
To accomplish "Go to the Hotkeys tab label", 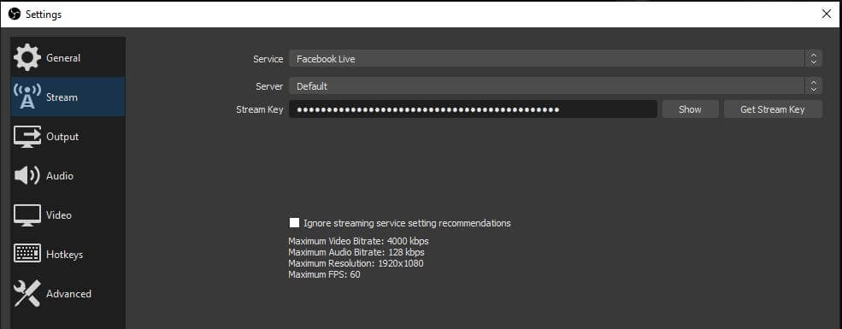I will click(64, 255).
